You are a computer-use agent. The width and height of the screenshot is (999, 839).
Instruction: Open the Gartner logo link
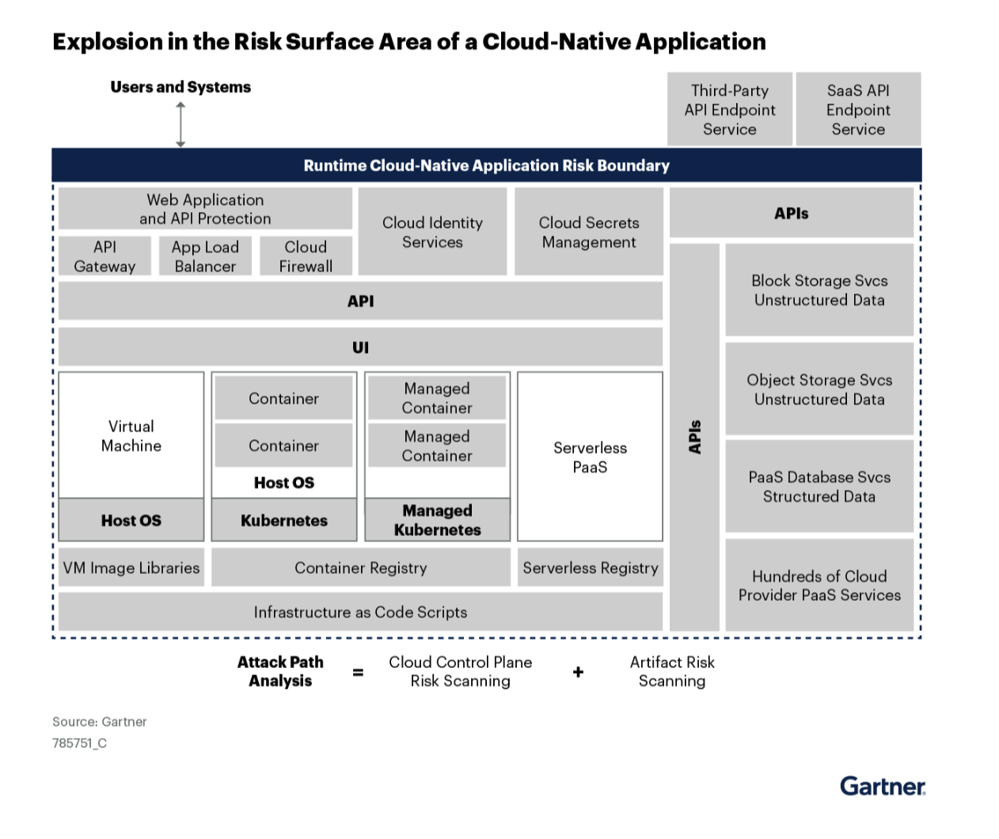pos(881,787)
